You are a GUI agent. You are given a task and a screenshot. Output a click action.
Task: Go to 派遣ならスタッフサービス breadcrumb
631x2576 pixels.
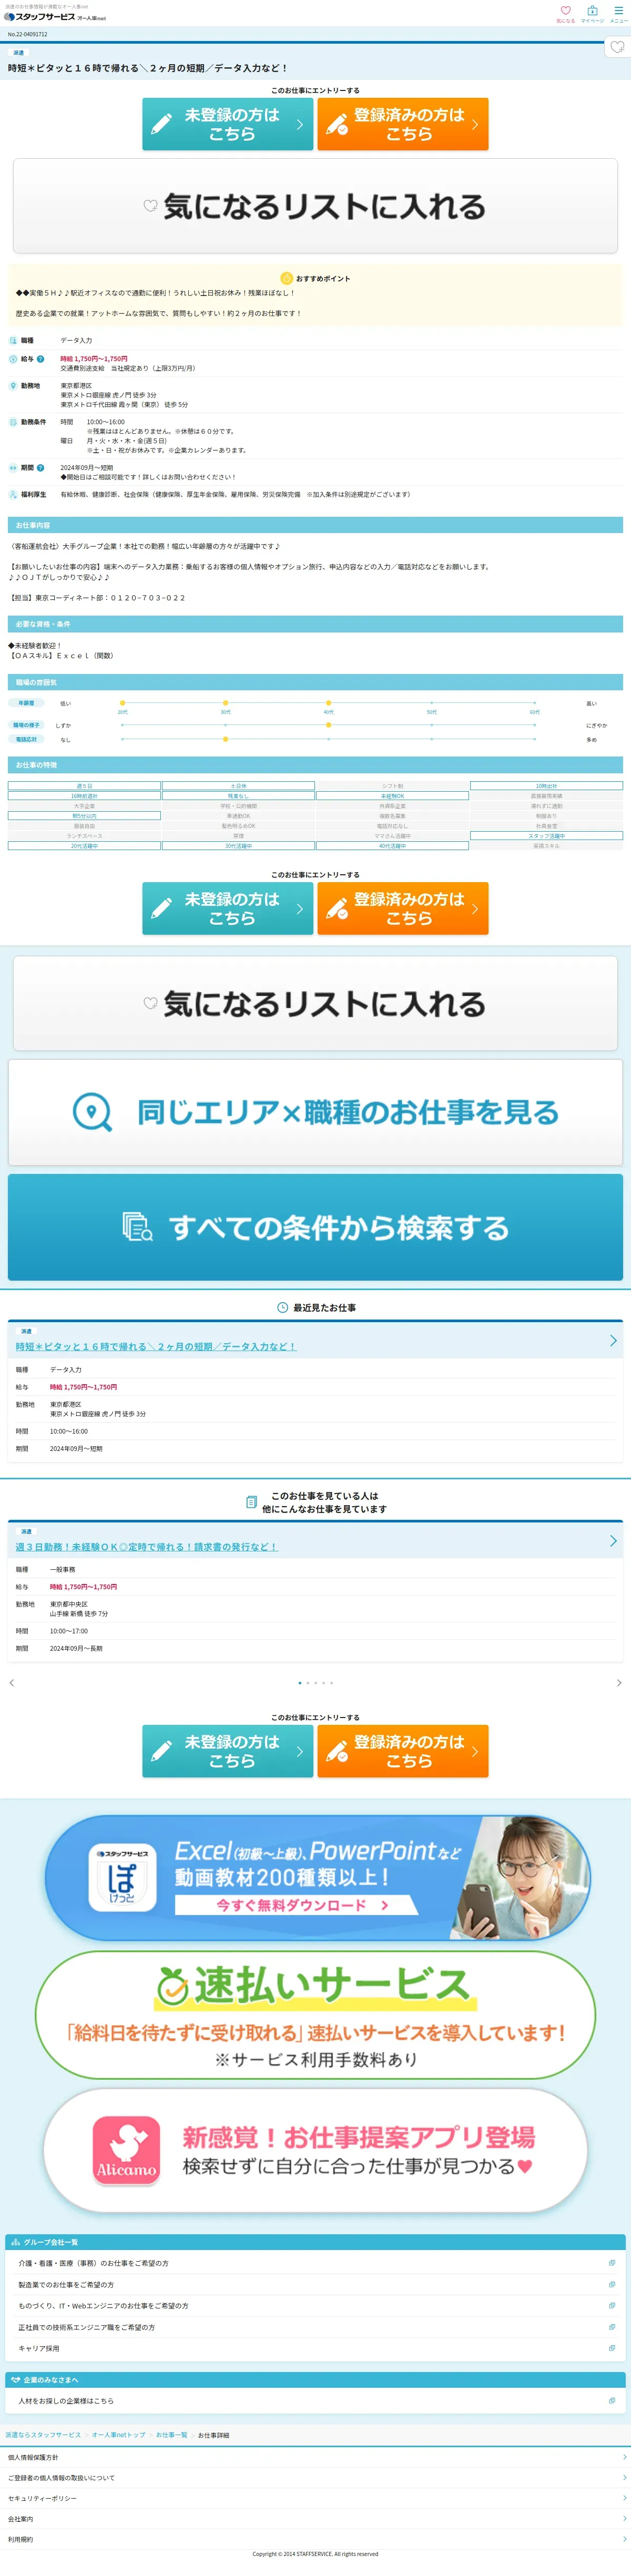(x=43, y=2435)
